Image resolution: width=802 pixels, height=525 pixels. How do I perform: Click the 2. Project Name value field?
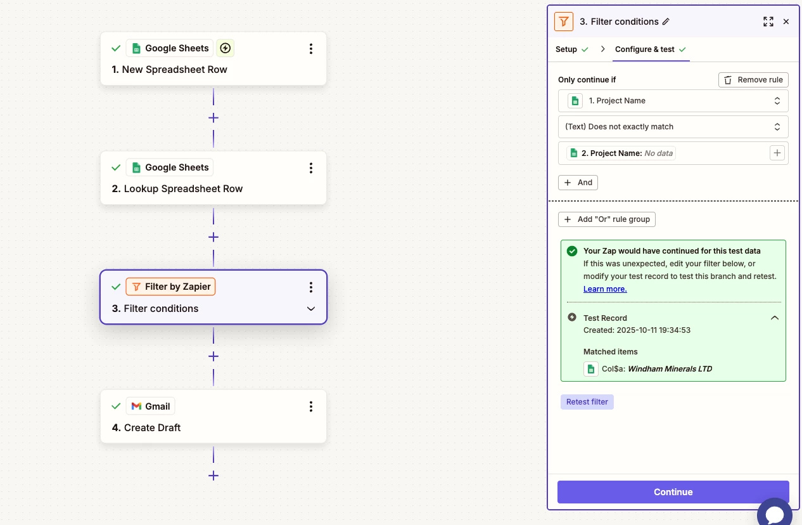tap(673, 153)
